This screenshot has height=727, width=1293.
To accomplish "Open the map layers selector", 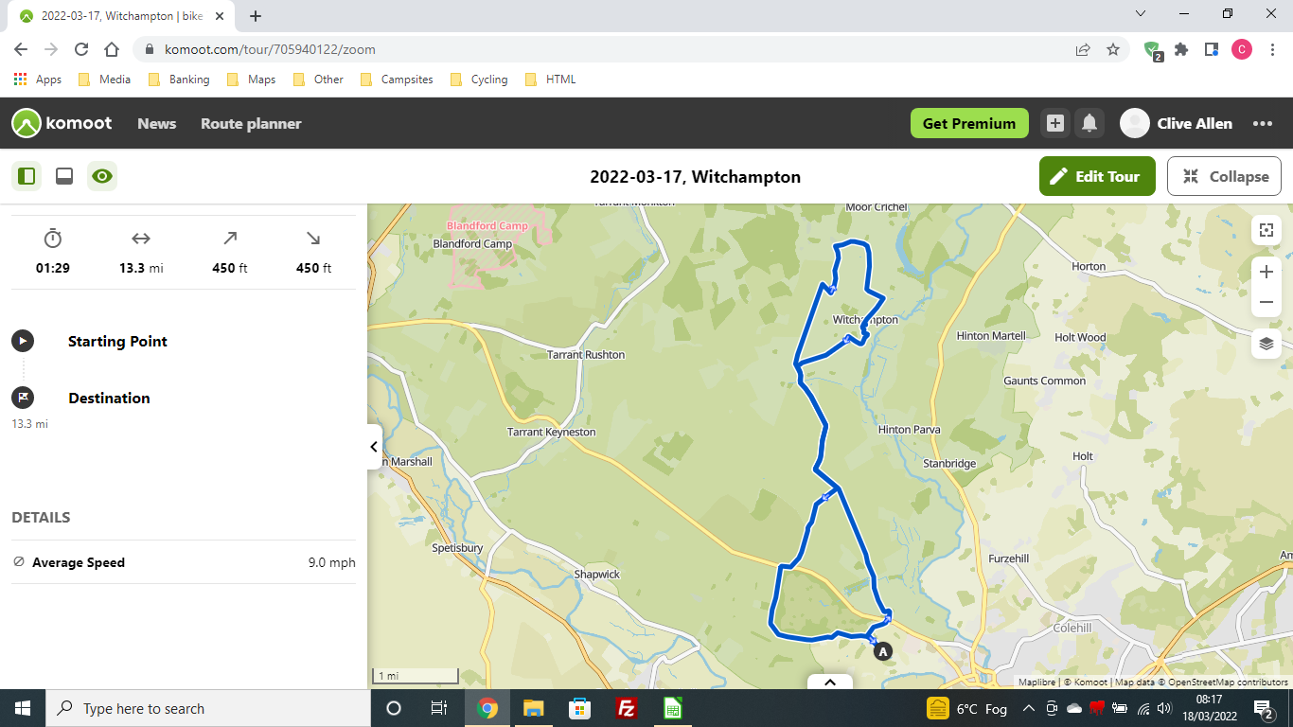I will [x=1266, y=344].
